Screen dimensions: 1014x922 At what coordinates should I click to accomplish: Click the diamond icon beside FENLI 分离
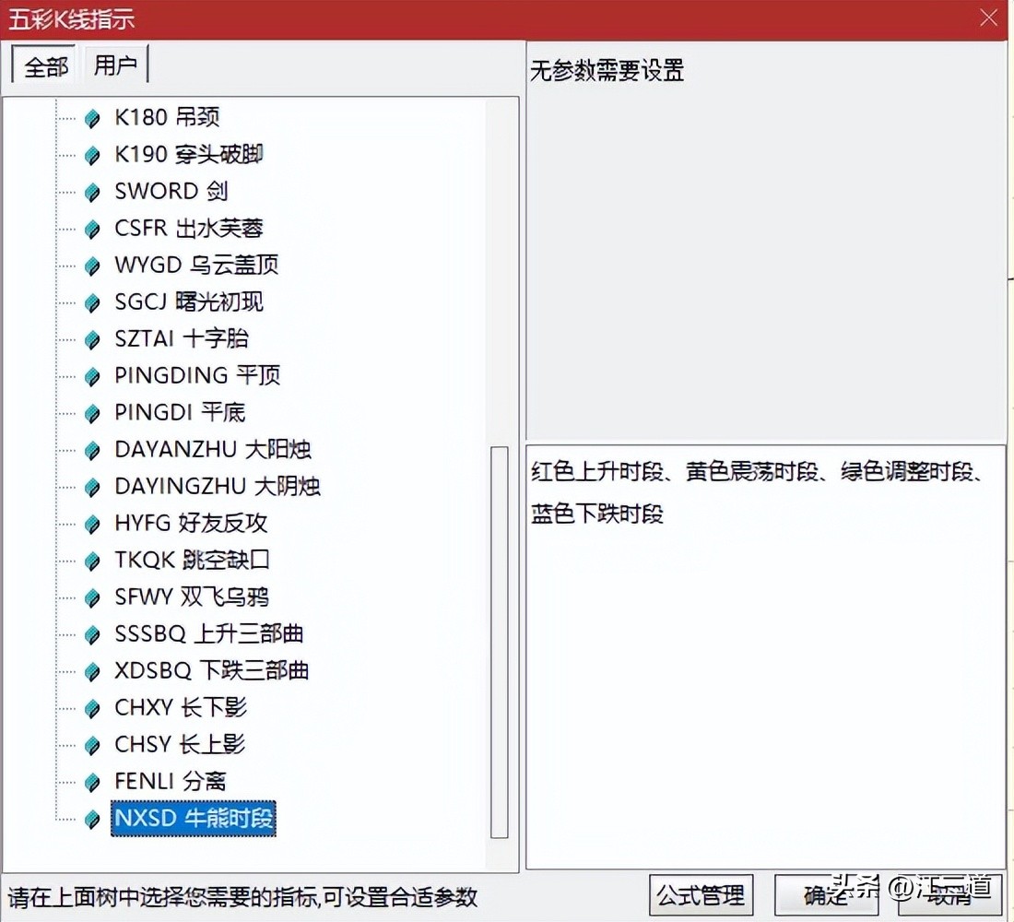(x=92, y=782)
